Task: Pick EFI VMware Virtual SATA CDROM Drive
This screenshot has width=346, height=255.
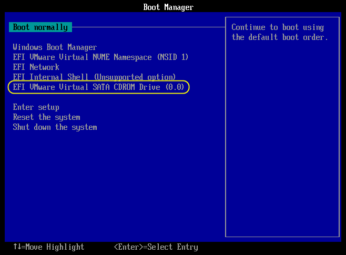Action: pos(98,87)
